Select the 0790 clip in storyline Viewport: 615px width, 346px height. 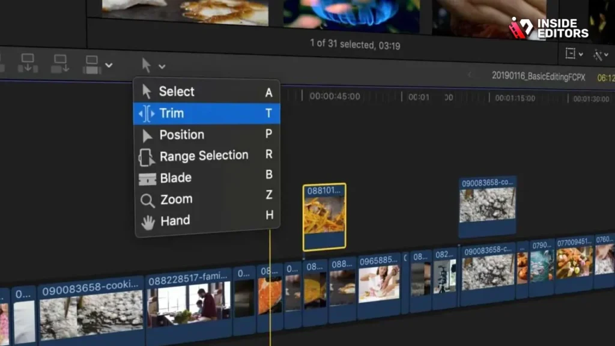pyautogui.click(x=542, y=267)
